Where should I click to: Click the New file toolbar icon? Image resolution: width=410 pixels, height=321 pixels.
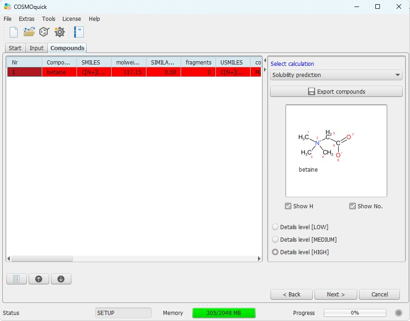click(13, 32)
